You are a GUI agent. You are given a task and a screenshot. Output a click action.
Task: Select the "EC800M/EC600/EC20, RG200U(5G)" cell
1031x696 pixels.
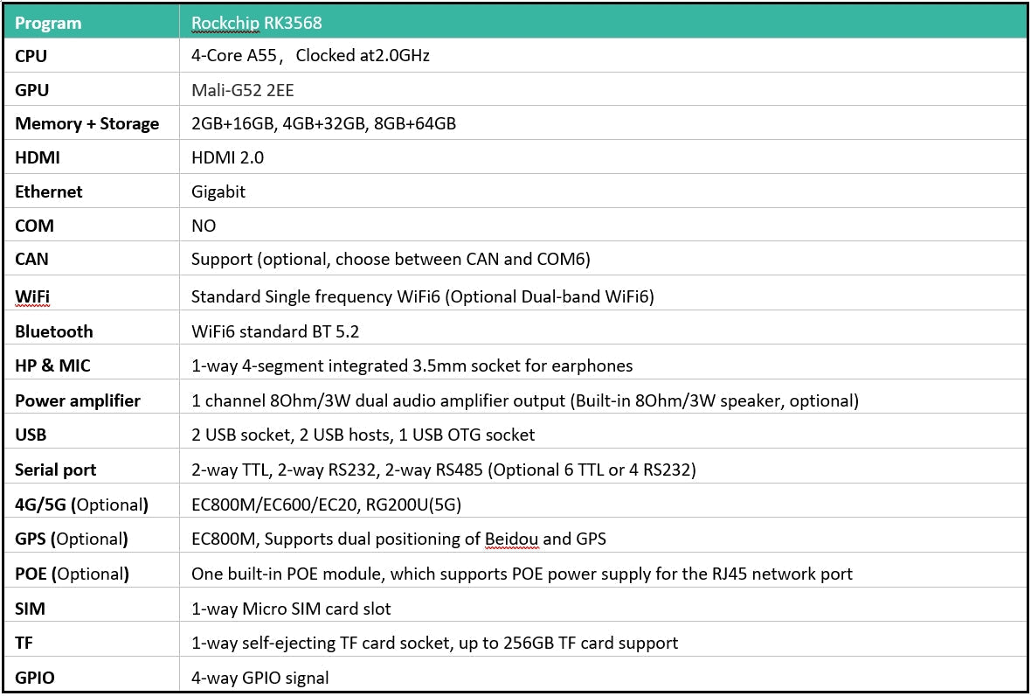326,505
